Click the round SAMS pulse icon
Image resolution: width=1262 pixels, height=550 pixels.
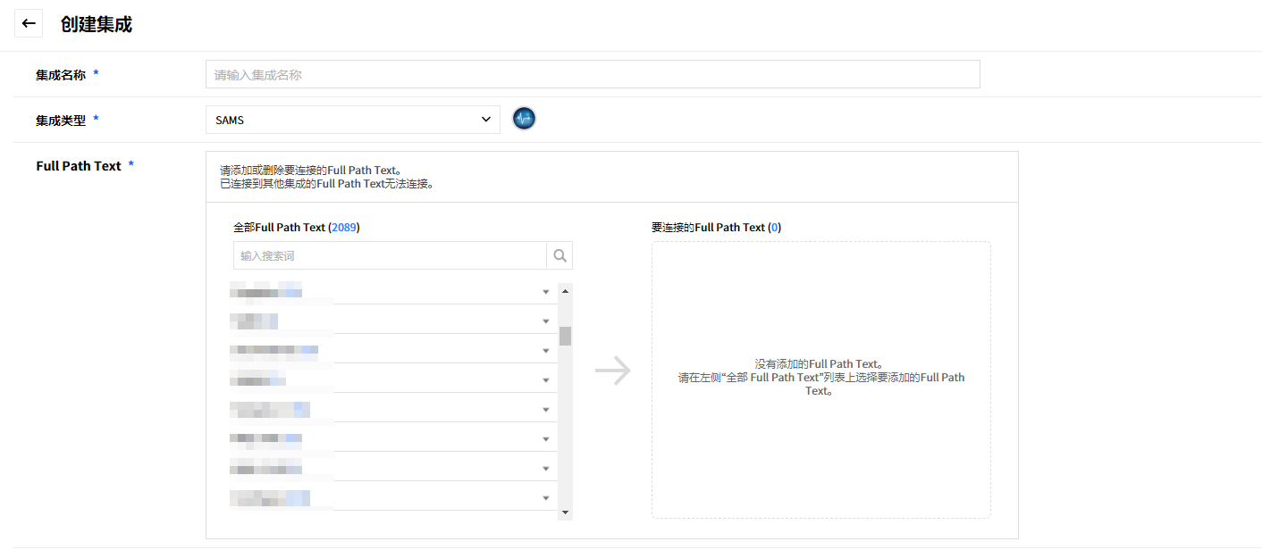(524, 119)
